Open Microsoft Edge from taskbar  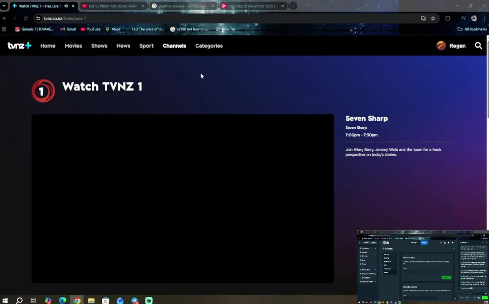(x=63, y=301)
